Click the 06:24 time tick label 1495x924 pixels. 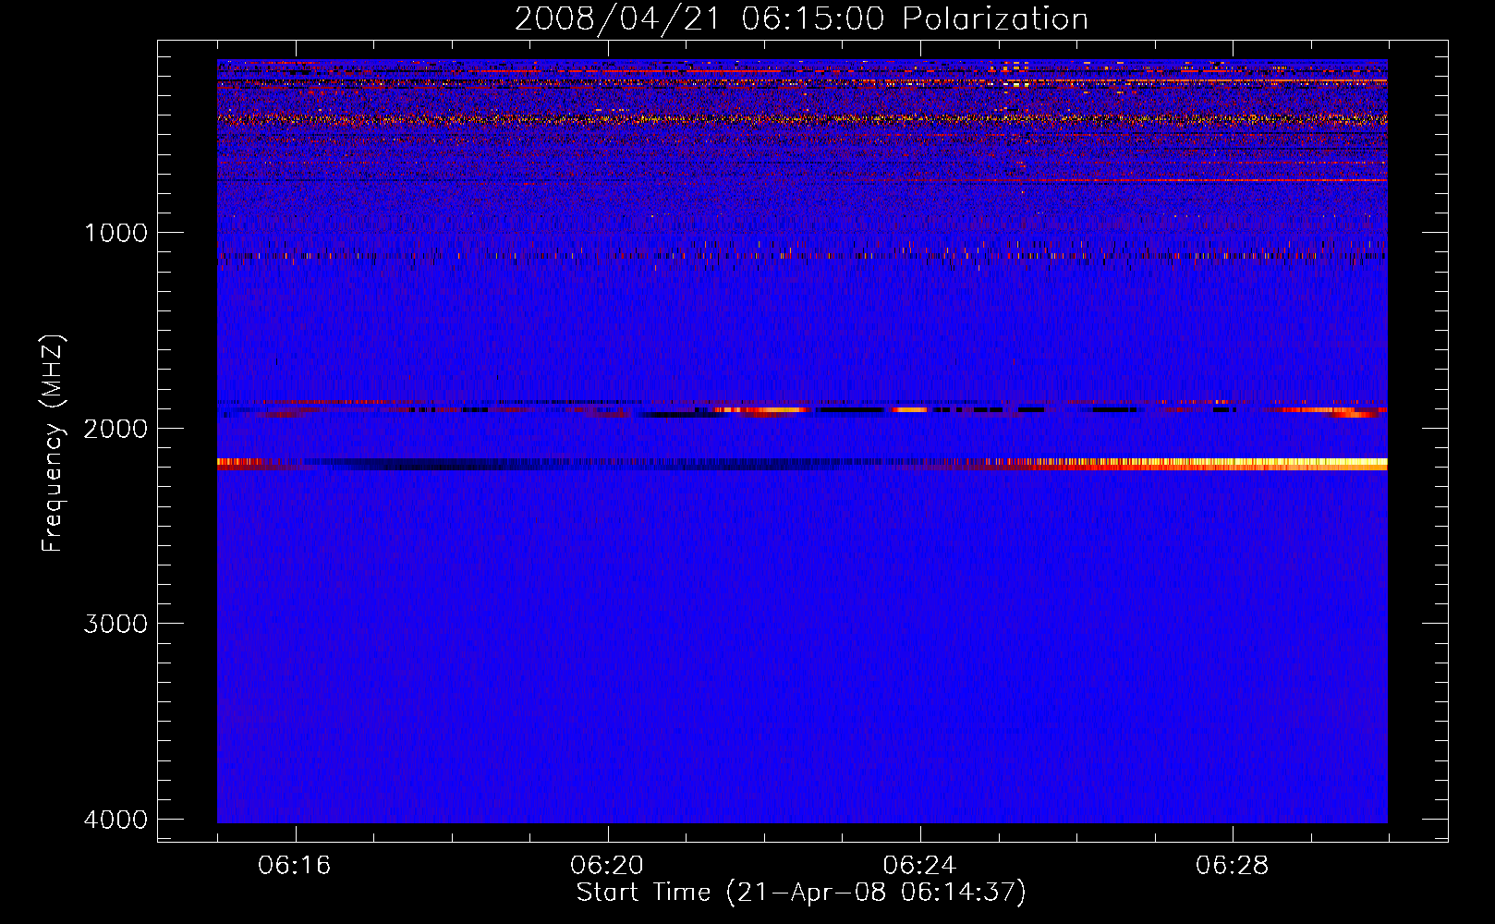click(919, 866)
